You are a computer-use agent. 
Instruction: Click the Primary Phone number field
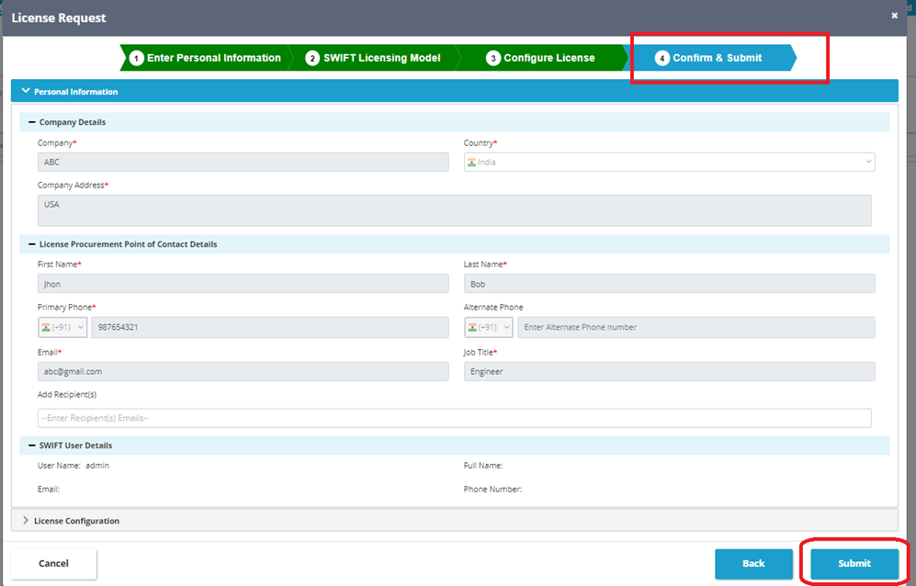(270, 327)
